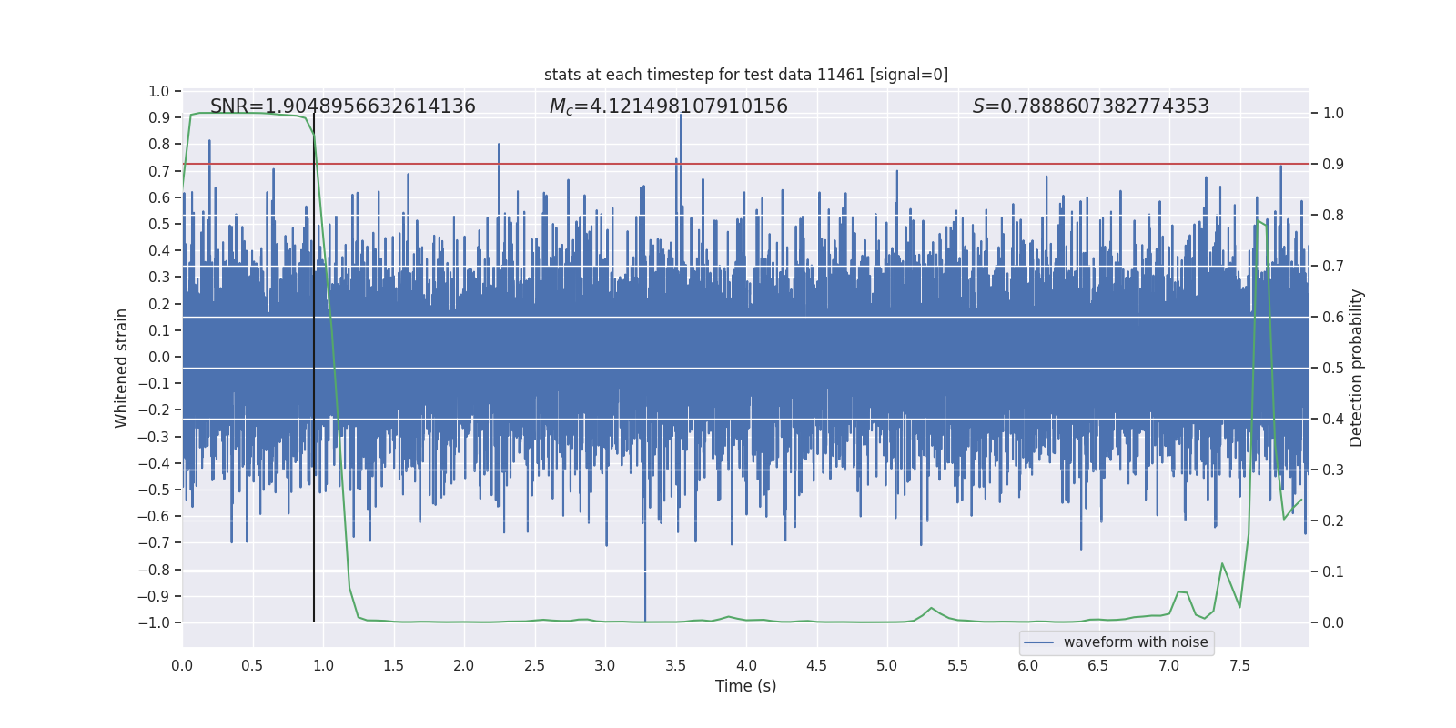Click the 7.5 tick on time axis

coord(1239,666)
